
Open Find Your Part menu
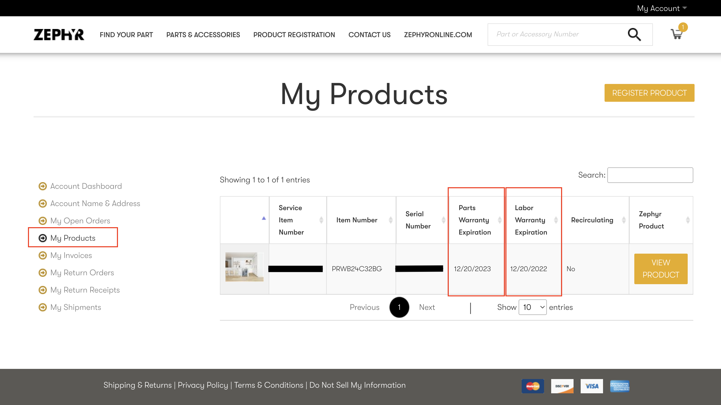pyautogui.click(x=126, y=35)
